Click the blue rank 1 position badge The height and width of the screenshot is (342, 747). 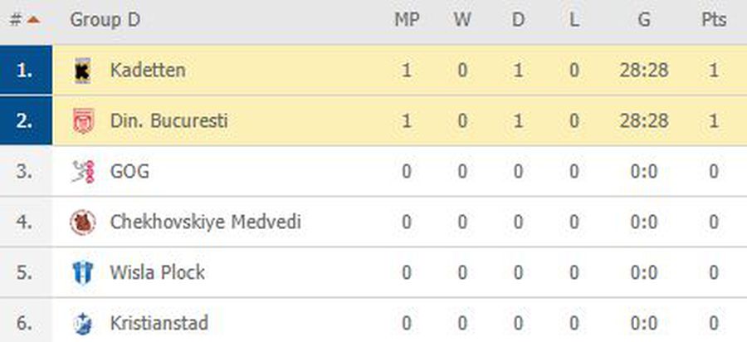pos(26,71)
